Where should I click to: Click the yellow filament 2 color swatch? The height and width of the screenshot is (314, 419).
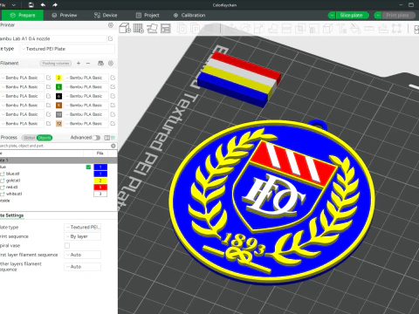(58, 78)
